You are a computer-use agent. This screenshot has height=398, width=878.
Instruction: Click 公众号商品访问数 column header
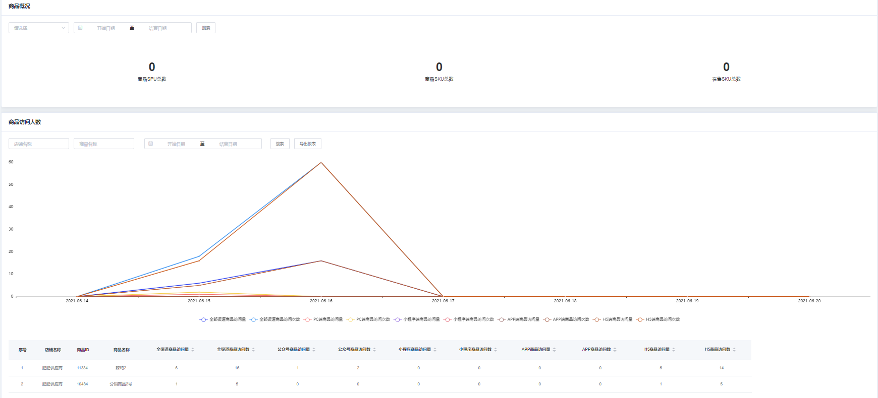tap(354, 350)
